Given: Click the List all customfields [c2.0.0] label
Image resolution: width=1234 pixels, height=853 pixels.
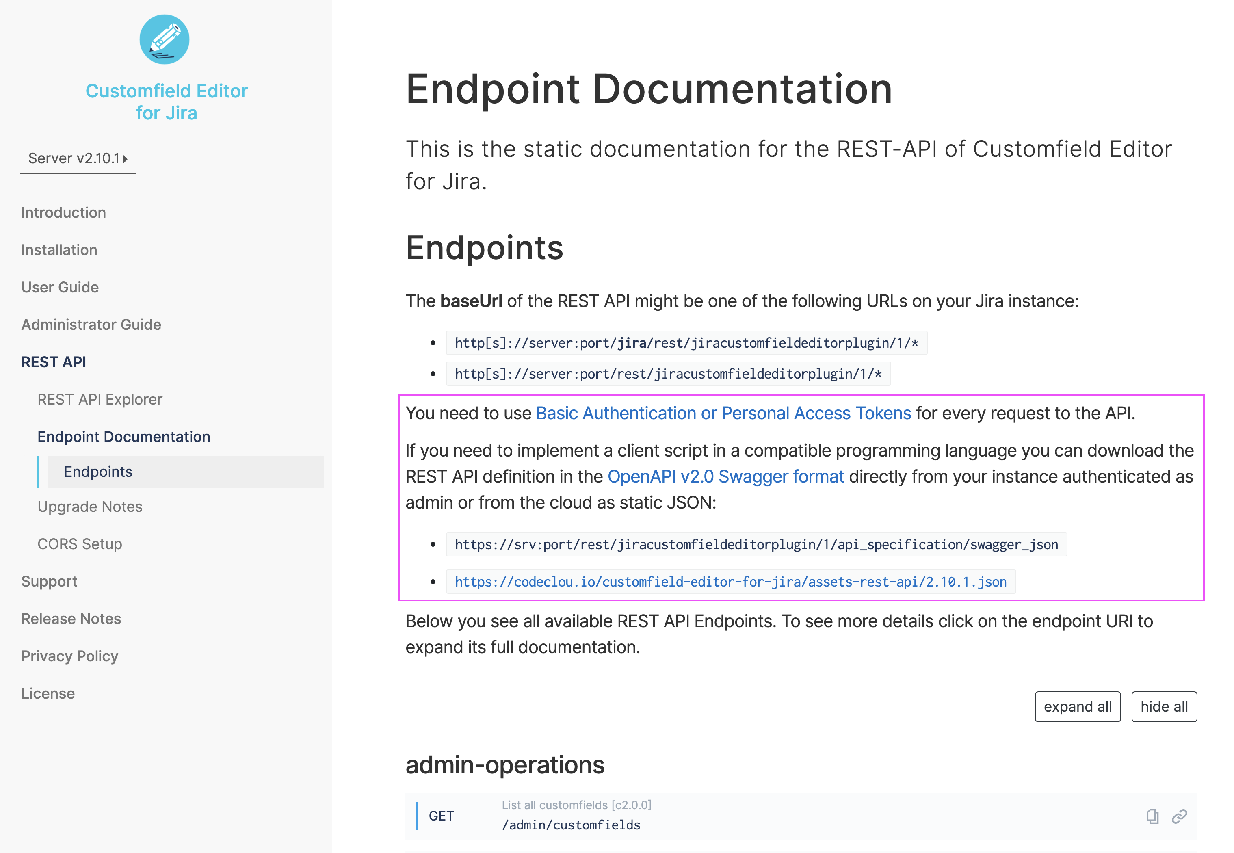Looking at the screenshot, I should pos(576,805).
